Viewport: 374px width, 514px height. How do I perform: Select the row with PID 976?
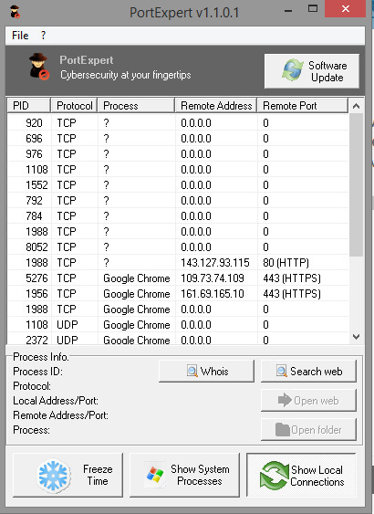(x=178, y=153)
